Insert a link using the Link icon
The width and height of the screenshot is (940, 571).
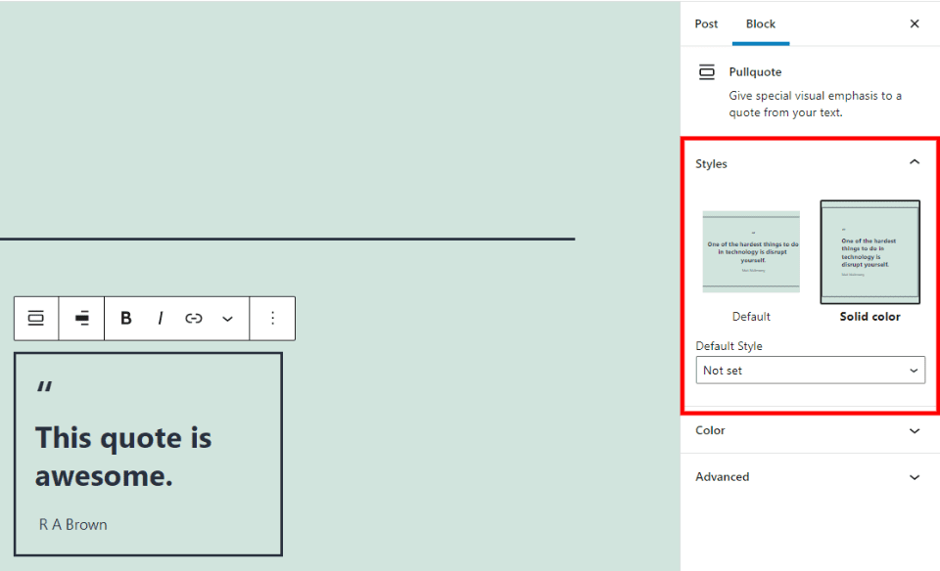point(193,318)
